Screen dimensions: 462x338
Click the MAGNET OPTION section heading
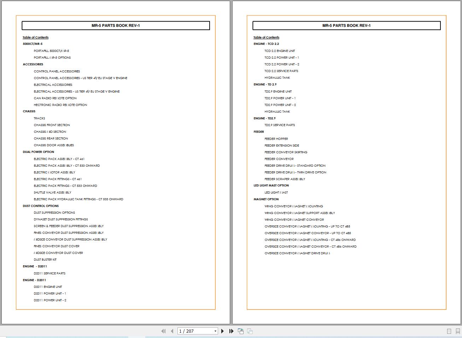[x=266, y=199]
